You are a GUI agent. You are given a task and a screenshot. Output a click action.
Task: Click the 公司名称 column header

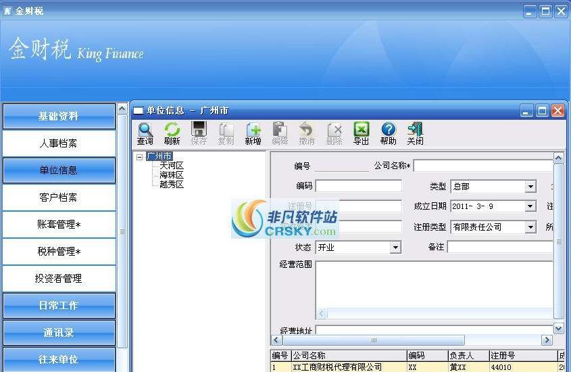pyautogui.click(x=349, y=355)
